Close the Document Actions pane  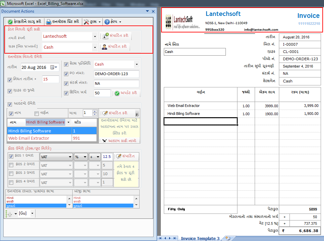[x=153, y=11]
